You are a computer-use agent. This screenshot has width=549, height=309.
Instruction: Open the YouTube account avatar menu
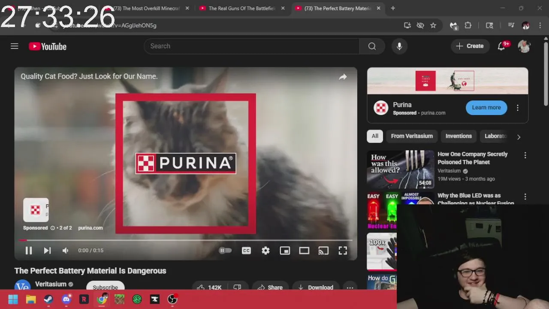pos(524,46)
